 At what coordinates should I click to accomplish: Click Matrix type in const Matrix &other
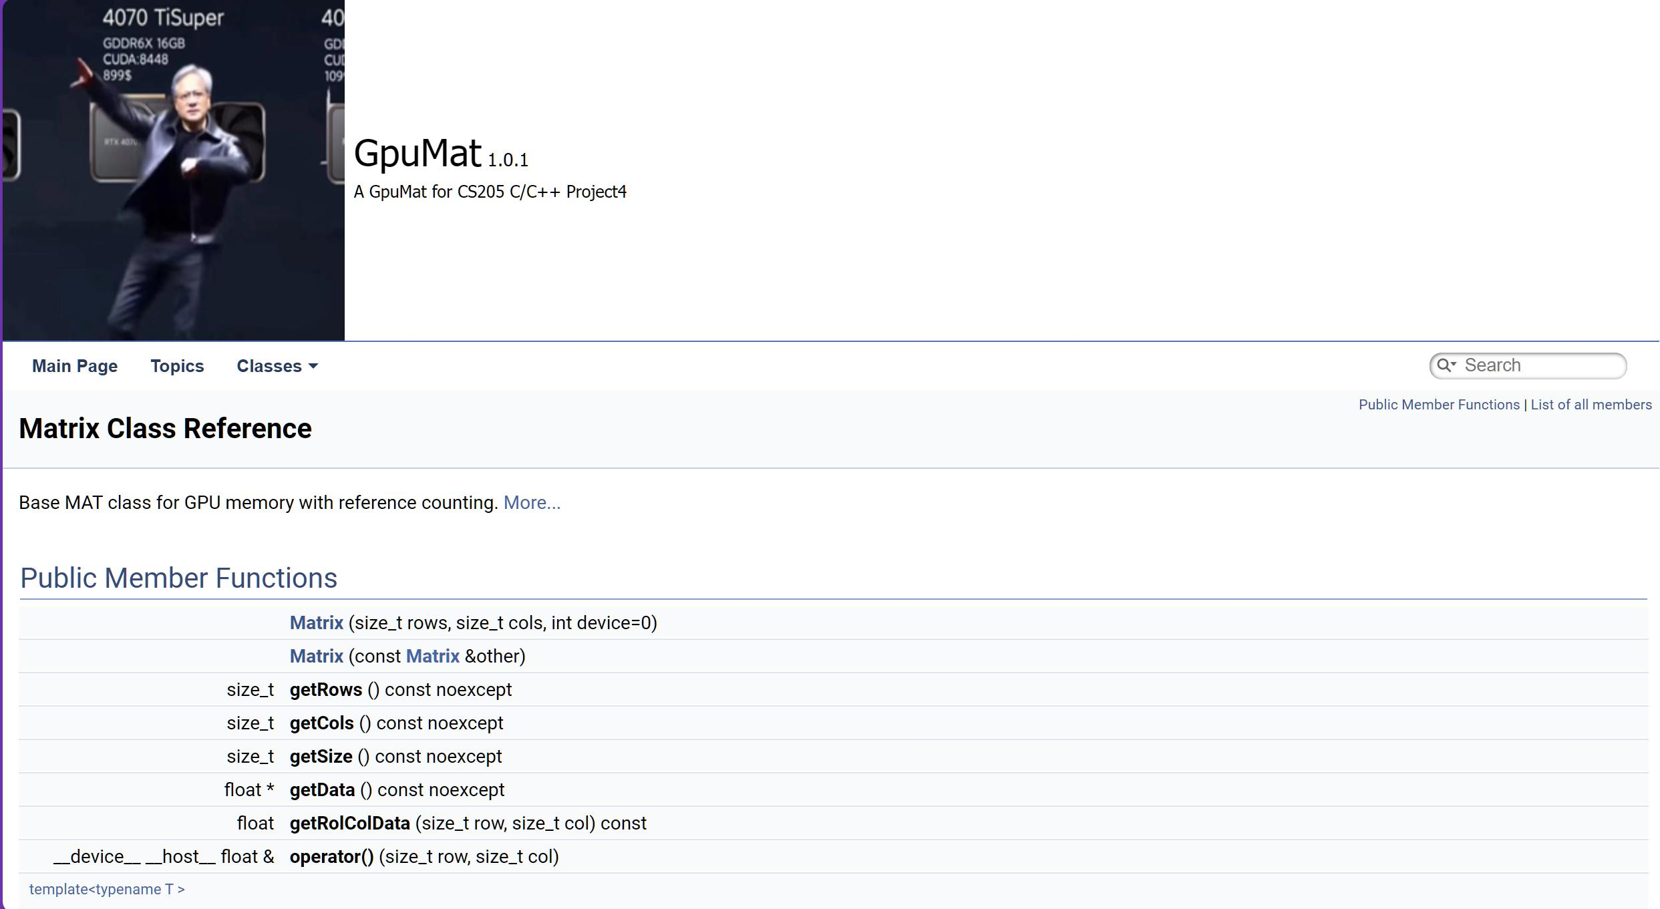coord(433,656)
